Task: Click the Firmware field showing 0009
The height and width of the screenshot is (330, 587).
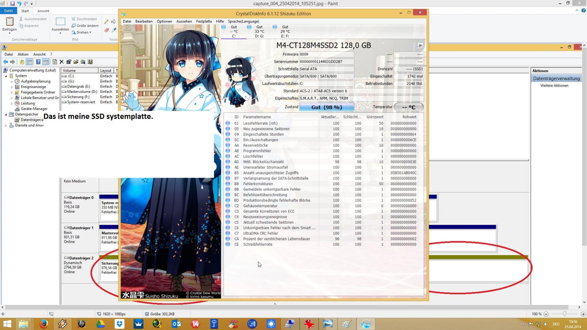Action: 327,54
